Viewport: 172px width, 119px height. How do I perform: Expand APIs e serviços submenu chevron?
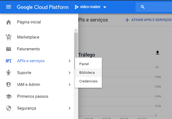tap(70, 61)
